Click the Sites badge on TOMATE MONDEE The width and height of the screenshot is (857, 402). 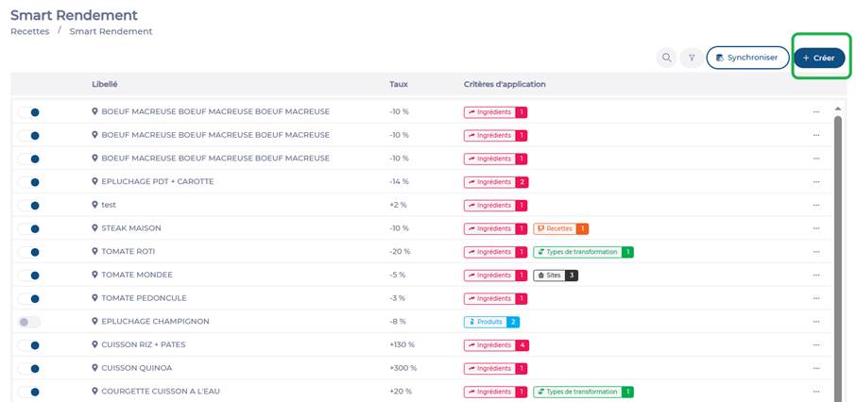[555, 275]
